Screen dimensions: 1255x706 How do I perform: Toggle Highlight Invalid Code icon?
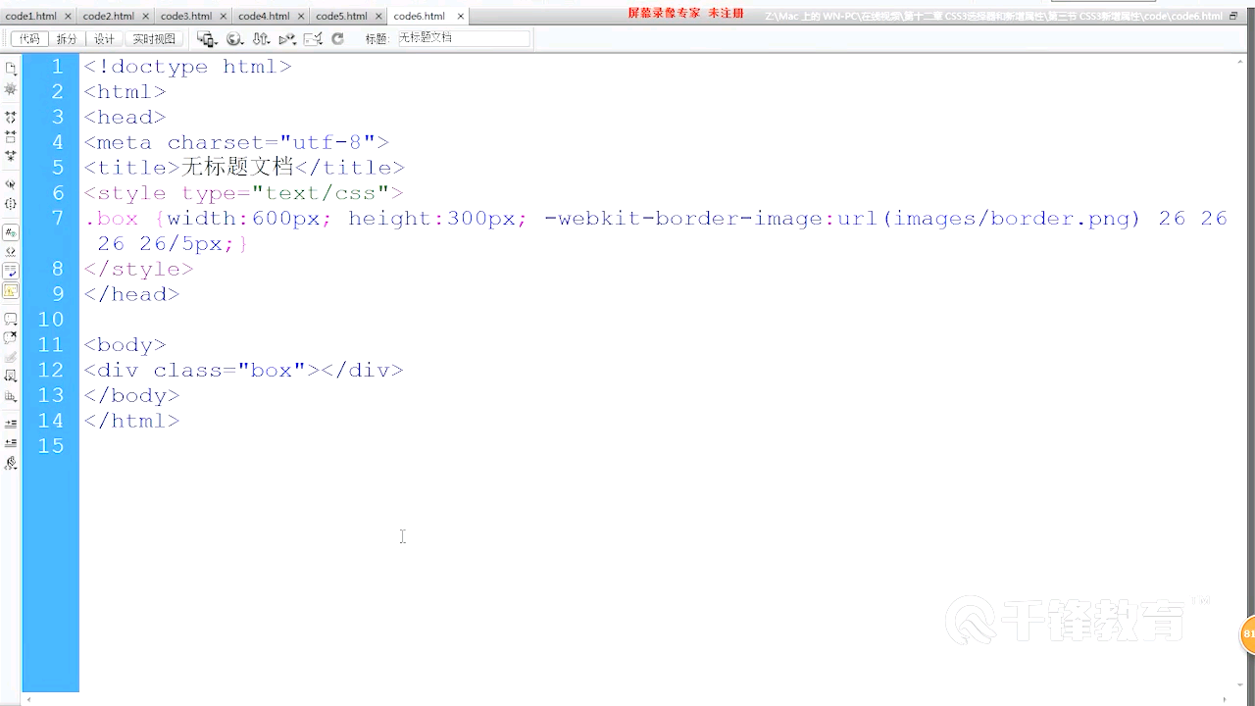[x=11, y=251]
